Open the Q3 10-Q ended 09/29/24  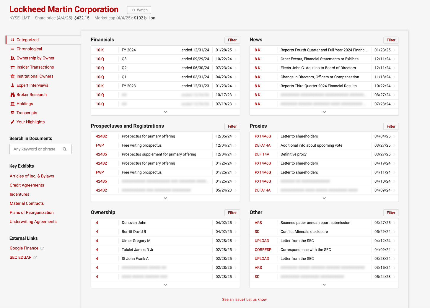point(165,59)
